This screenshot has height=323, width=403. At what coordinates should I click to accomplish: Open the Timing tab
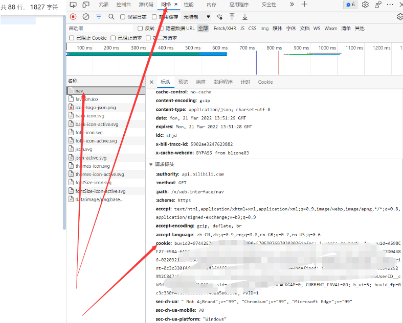tap(245, 82)
